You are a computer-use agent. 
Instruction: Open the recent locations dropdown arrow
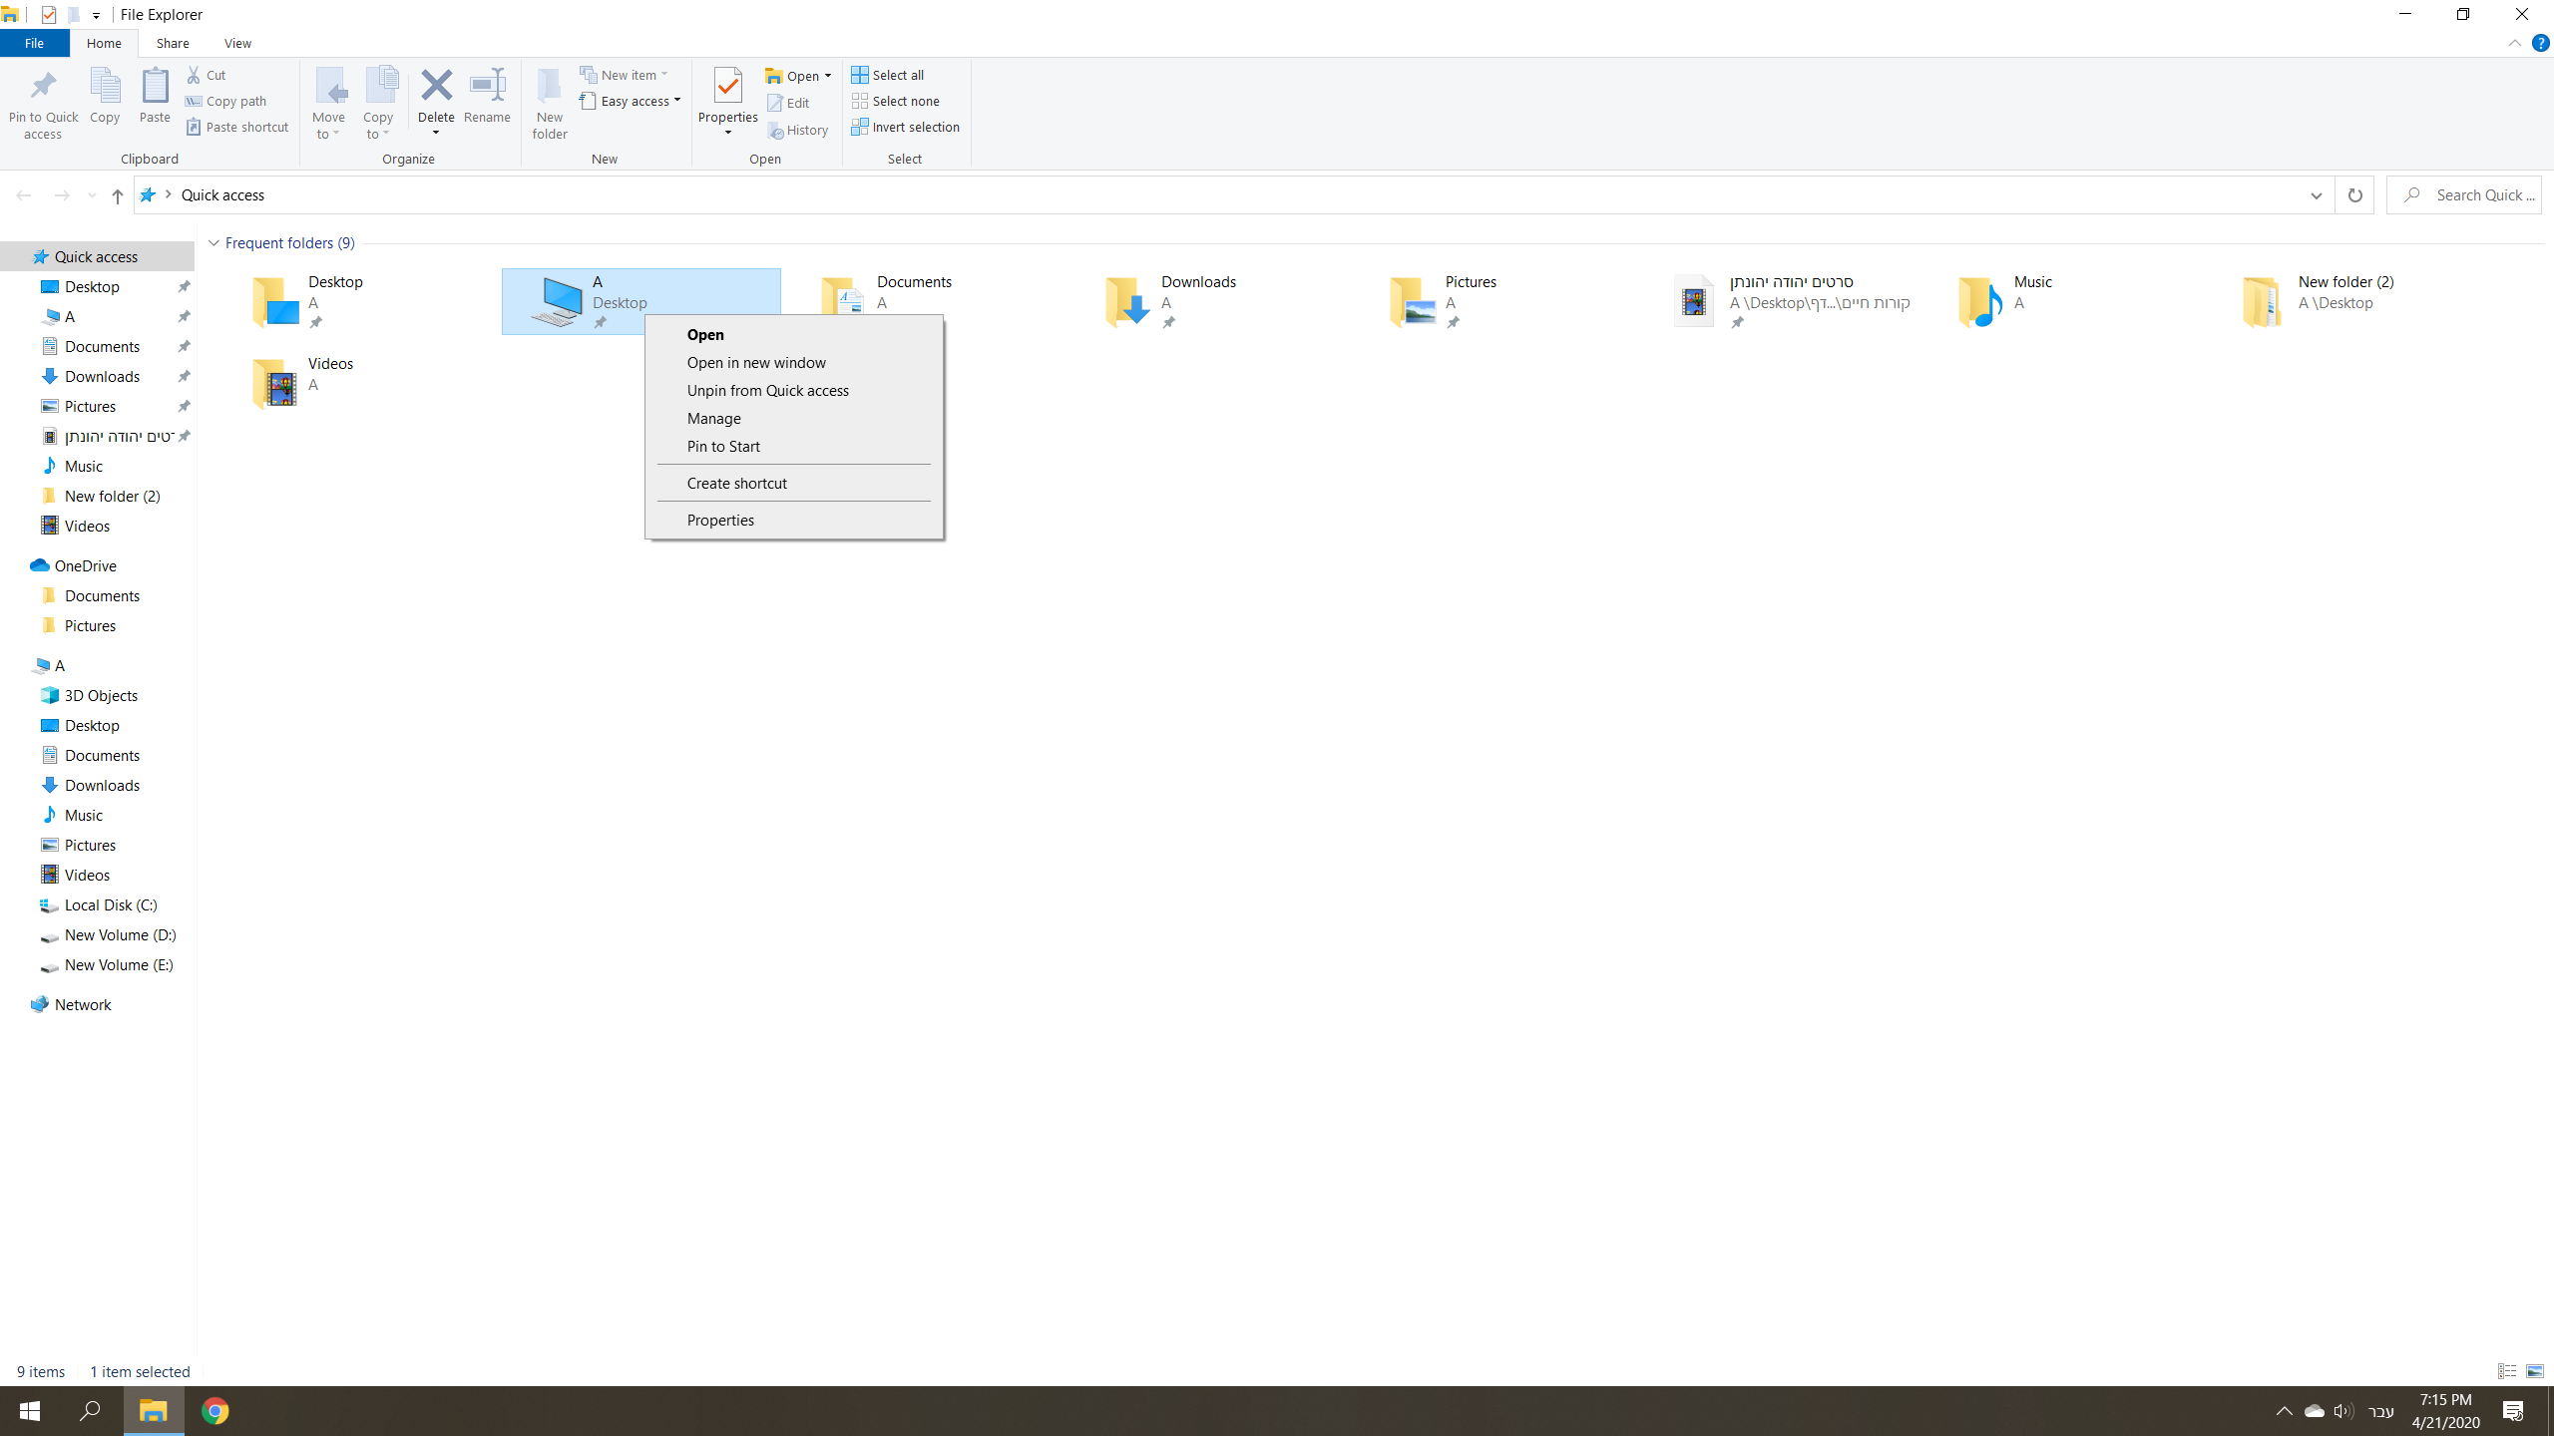pyautogui.click(x=92, y=195)
